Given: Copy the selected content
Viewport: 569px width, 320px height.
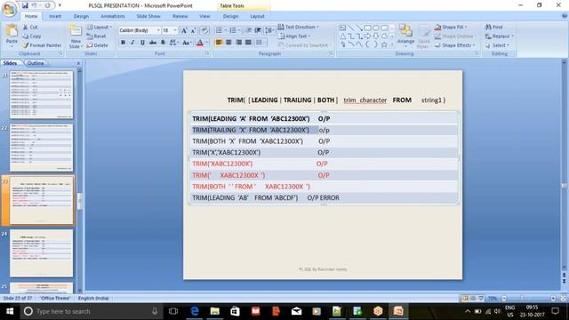Looking at the screenshot, I should coord(32,36).
